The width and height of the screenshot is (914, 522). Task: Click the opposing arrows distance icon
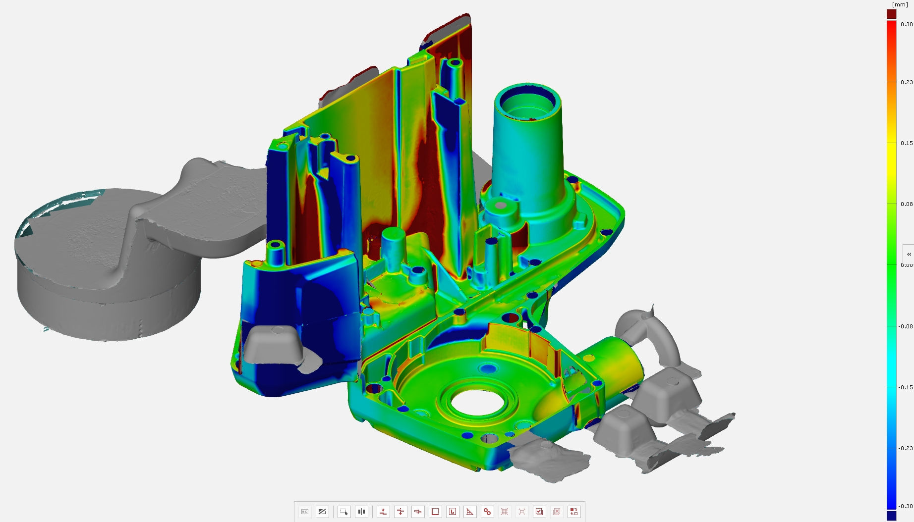400,512
